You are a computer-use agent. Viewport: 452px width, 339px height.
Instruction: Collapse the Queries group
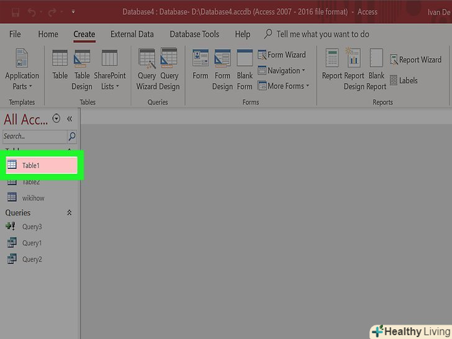pyautogui.click(x=69, y=213)
